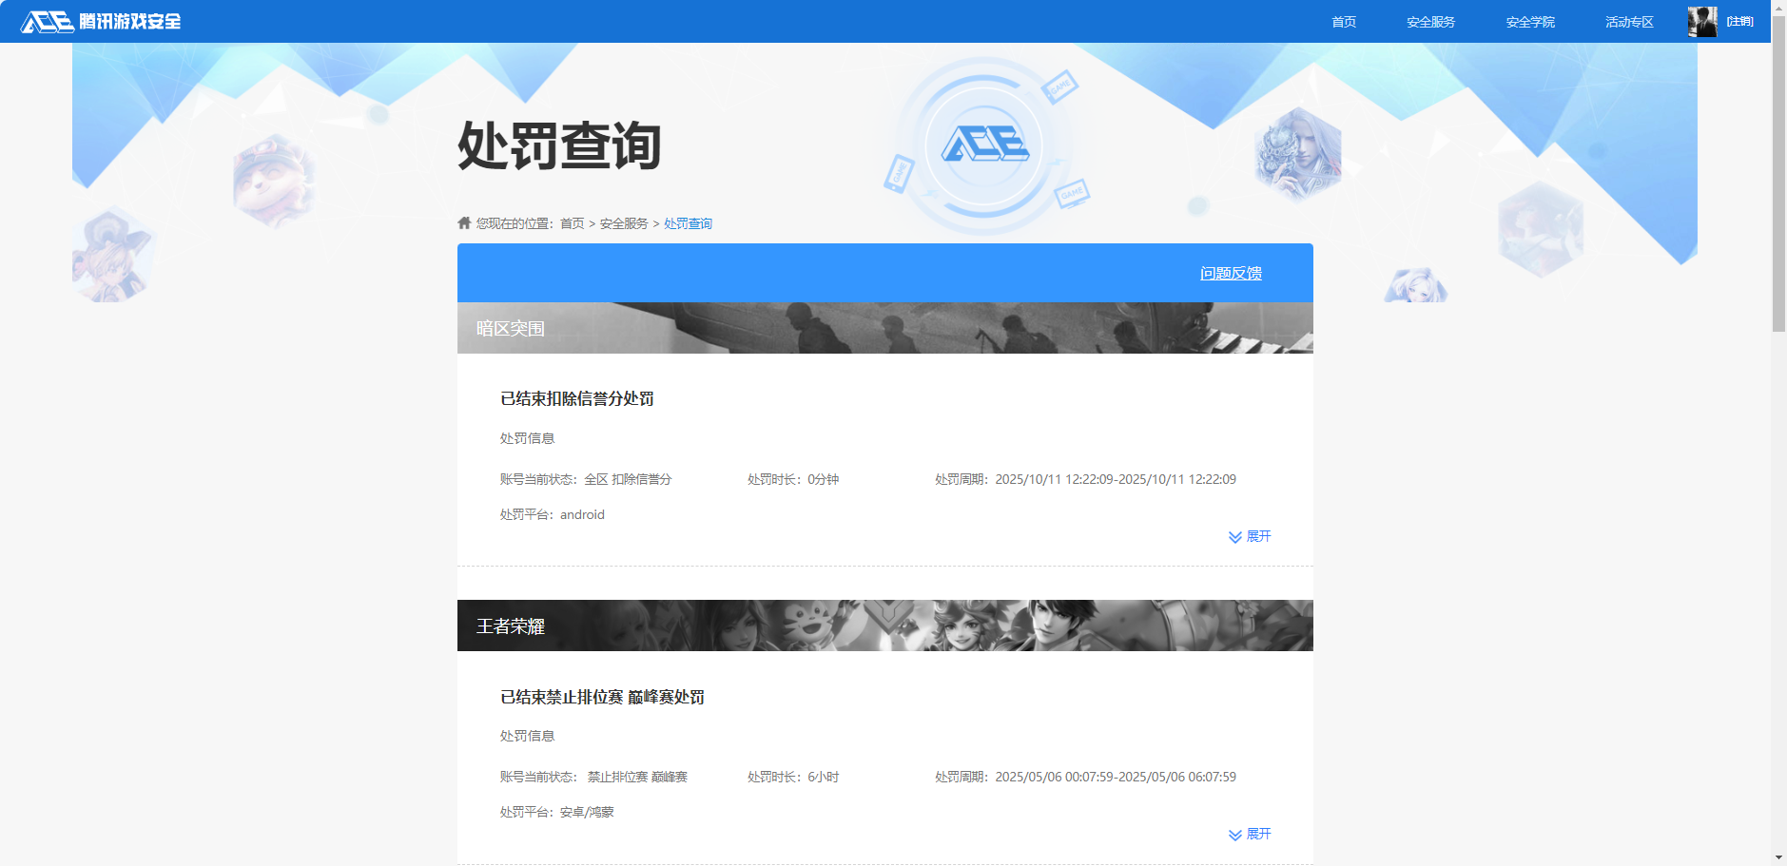The image size is (1787, 866).
Task: Click the large ACE emblem in banner
Action: tap(985, 145)
